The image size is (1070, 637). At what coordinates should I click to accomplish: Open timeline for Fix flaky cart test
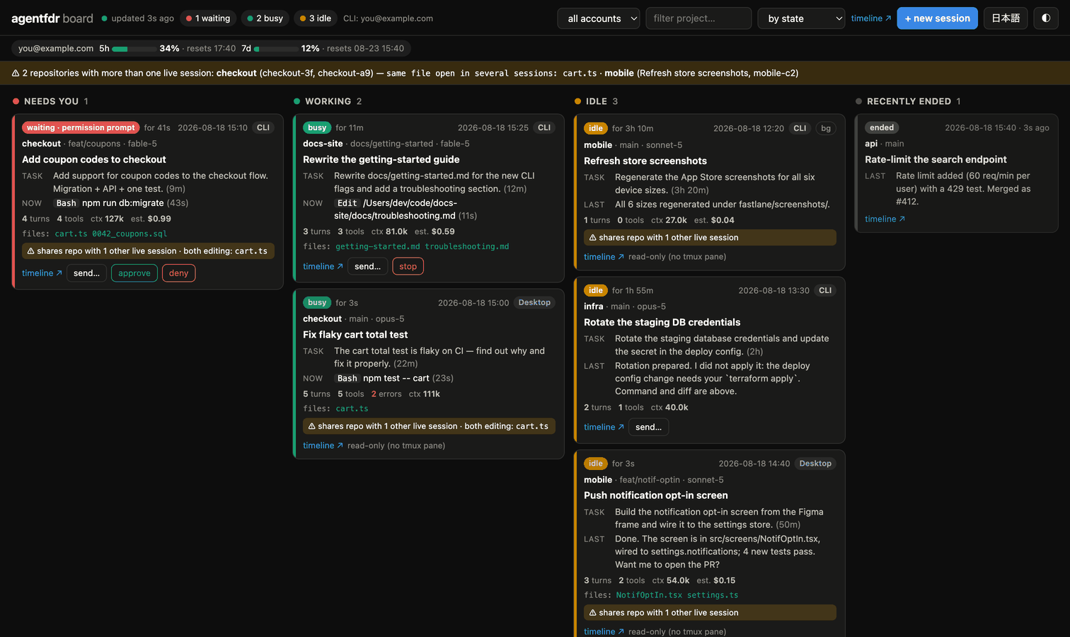pos(323,445)
